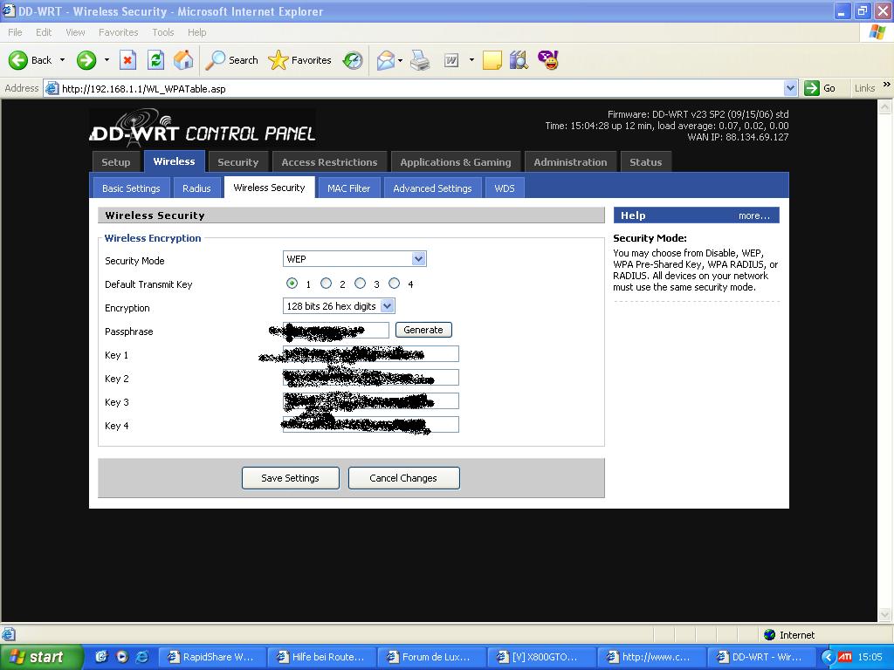Click the ATI tray icon
This screenshot has height=670, width=894.
pos(844,657)
